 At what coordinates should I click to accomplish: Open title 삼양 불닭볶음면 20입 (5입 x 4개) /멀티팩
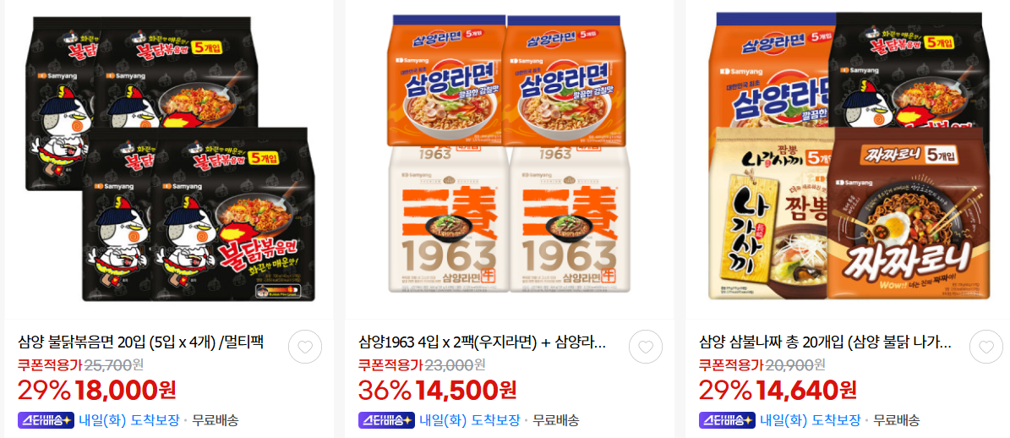[140, 342]
